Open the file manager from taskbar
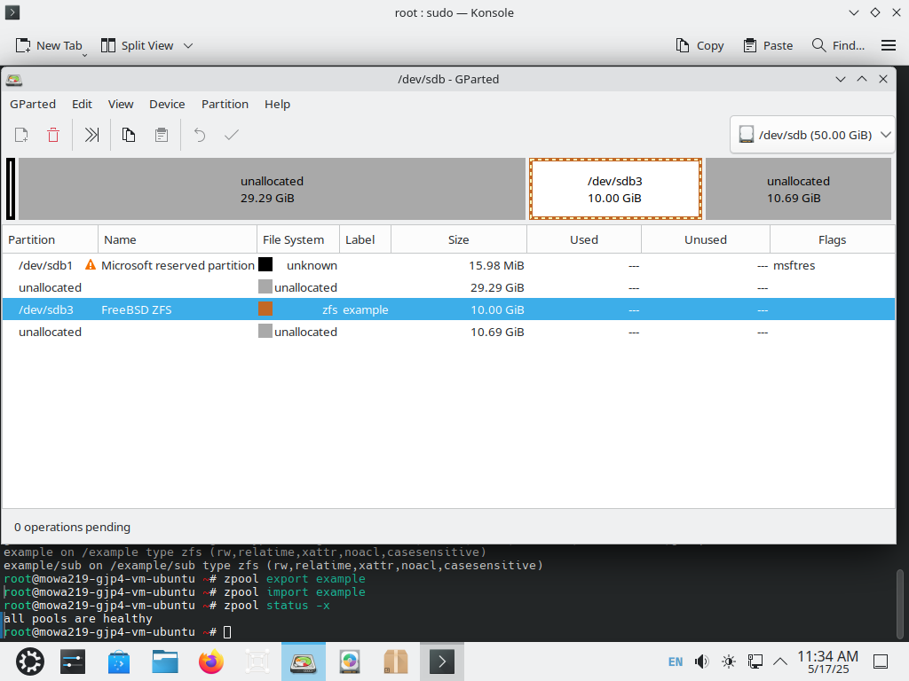909x681 pixels. click(165, 661)
